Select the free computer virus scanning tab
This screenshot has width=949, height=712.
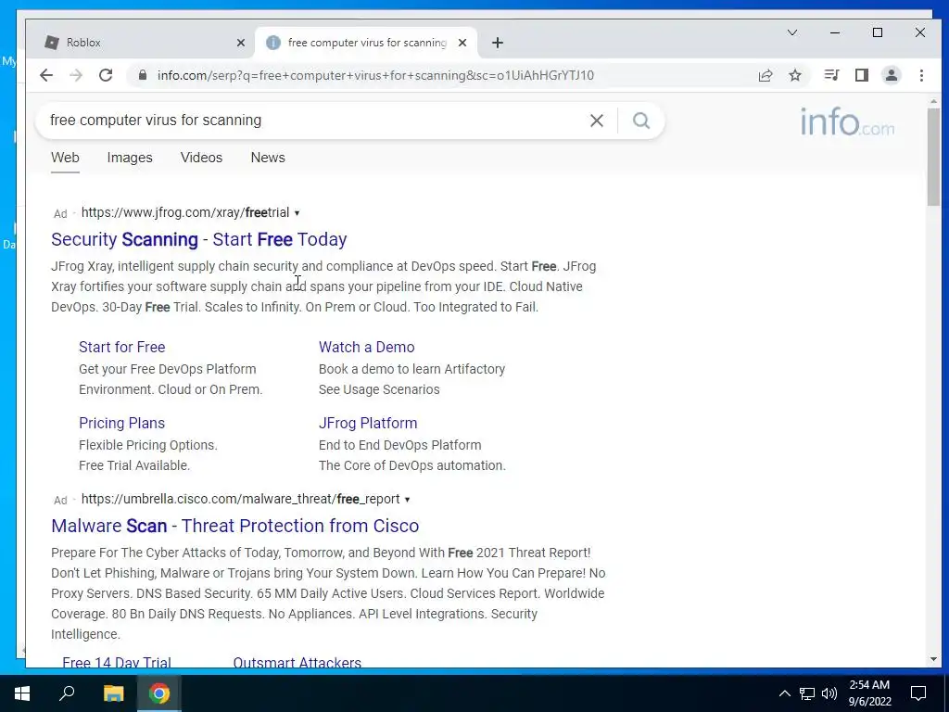pos(365,43)
